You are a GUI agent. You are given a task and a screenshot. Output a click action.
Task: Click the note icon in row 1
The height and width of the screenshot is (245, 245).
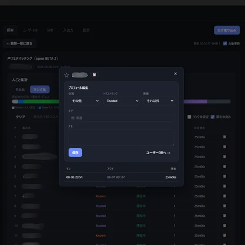[x=224, y=137]
